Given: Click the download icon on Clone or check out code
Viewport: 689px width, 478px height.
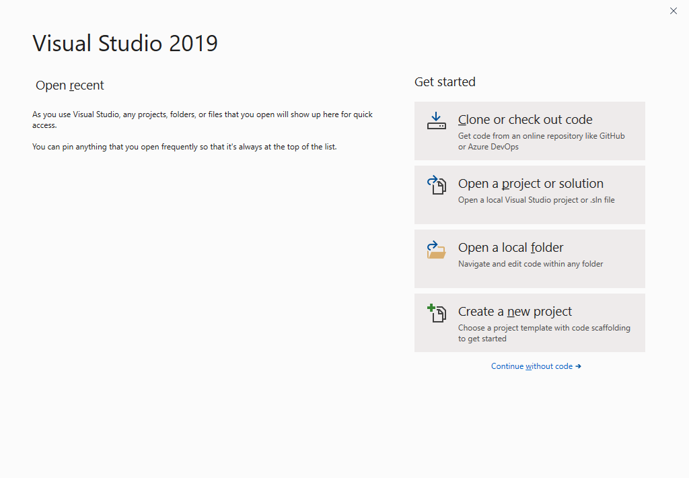Looking at the screenshot, I should [436, 121].
